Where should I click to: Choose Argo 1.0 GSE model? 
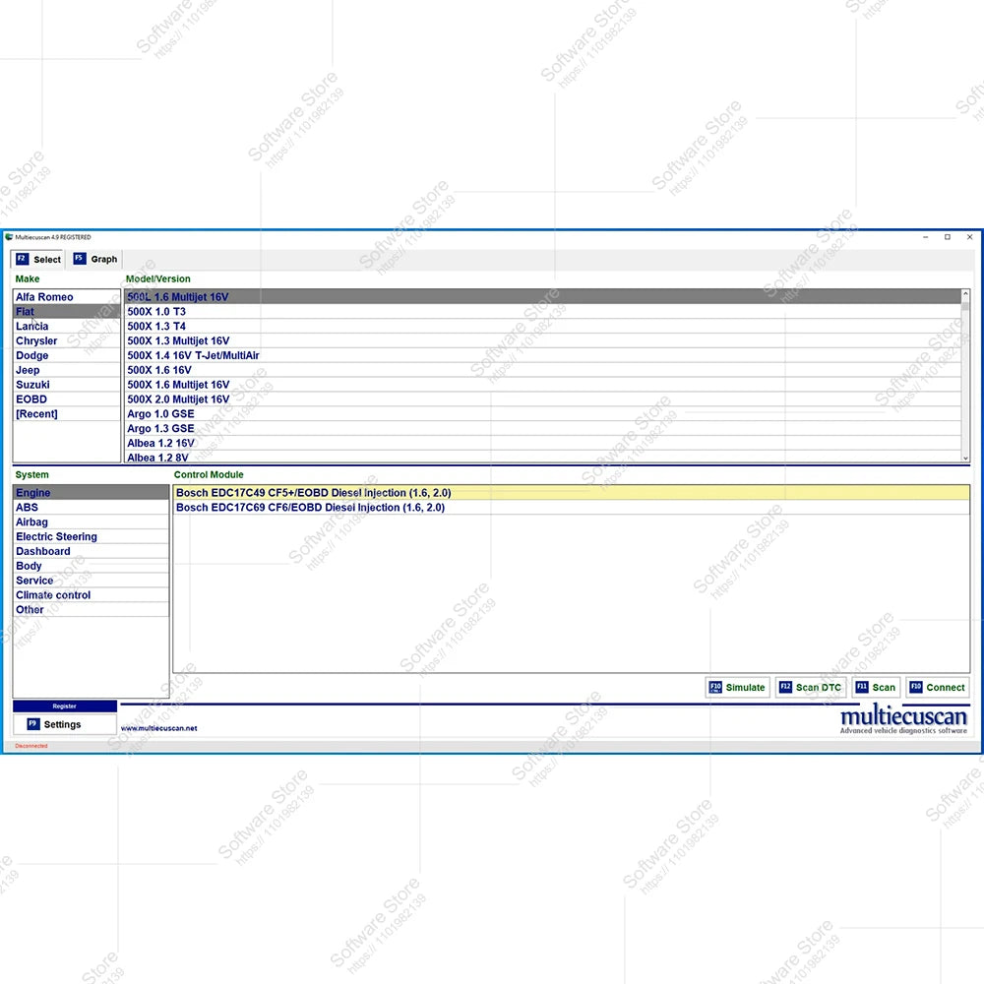click(543, 414)
